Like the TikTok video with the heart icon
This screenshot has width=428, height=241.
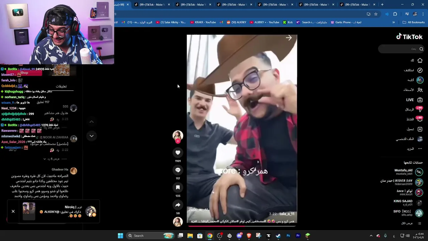[178, 153]
